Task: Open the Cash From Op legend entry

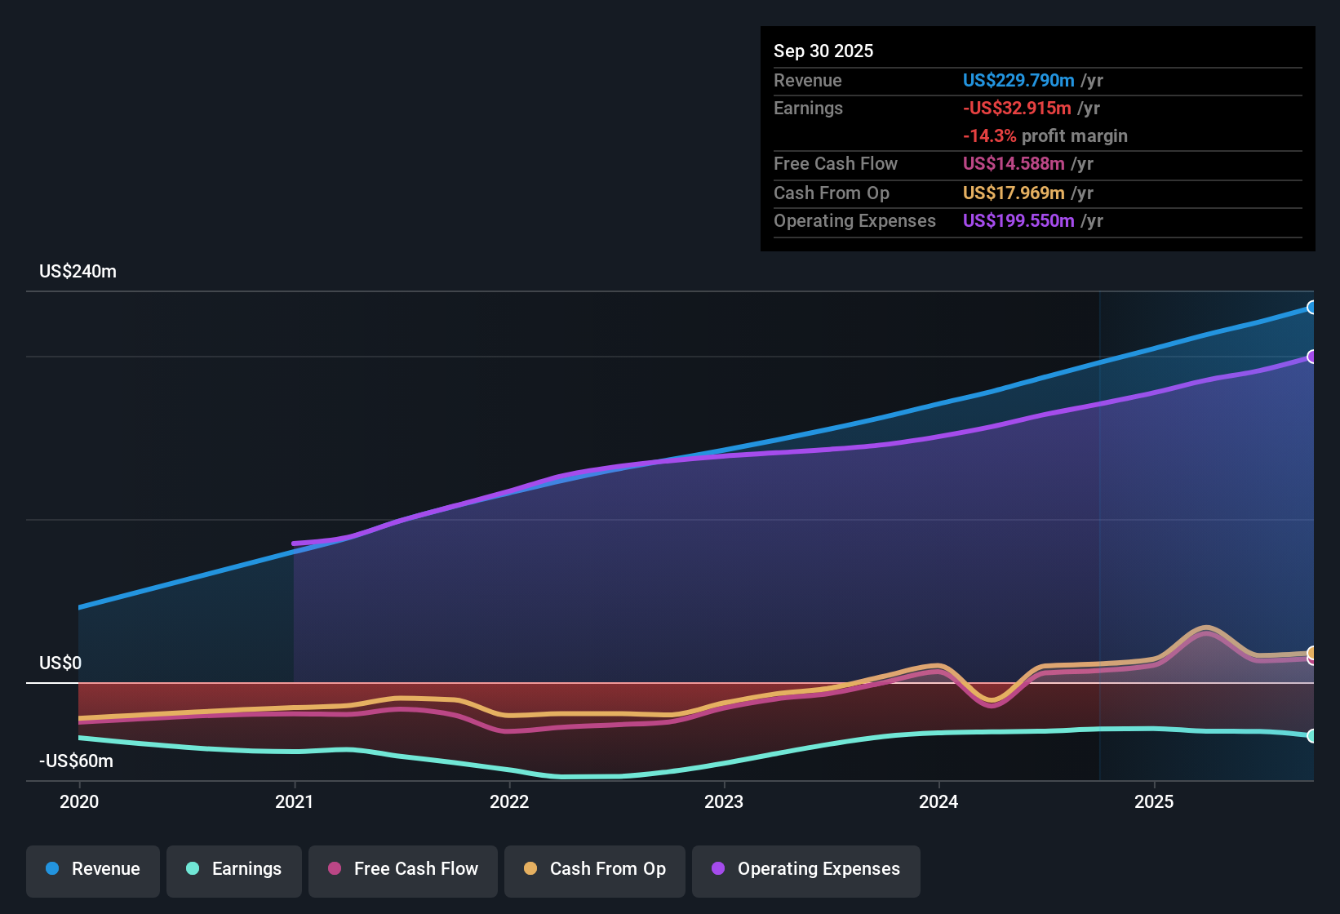Action: pyautogui.click(x=594, y=869)
